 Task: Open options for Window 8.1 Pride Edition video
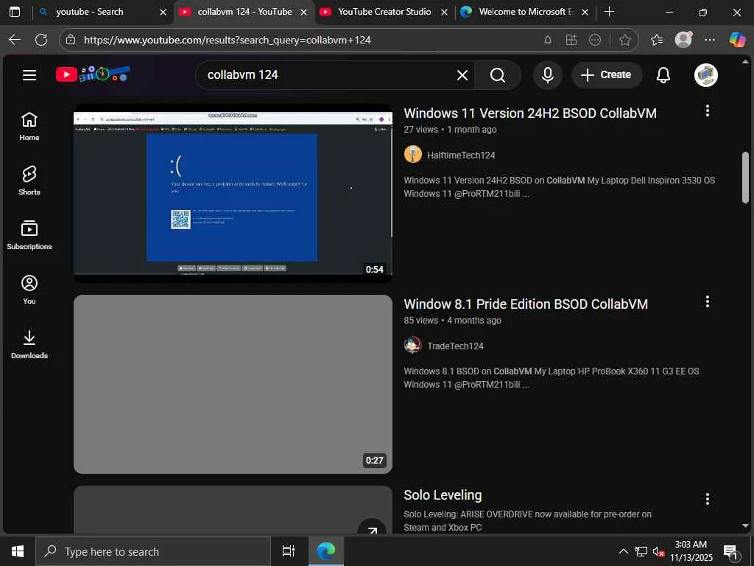click(707, 301)
